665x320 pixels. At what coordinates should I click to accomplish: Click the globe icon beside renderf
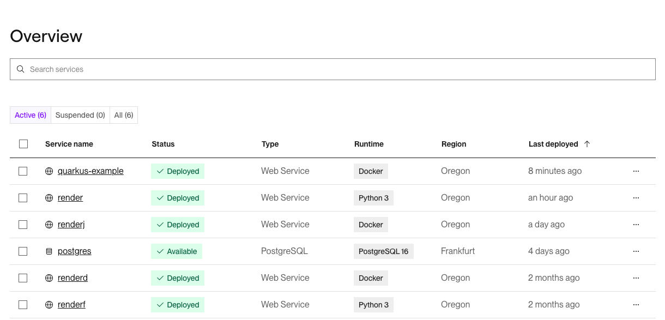(49, 305)
